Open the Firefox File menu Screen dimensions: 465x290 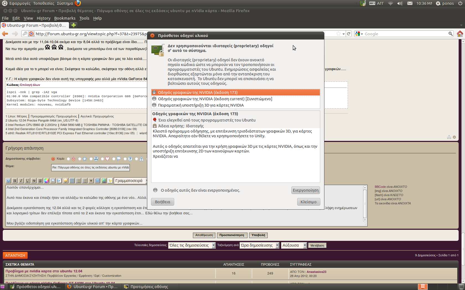pyautogui.click(x=5, y=18)
